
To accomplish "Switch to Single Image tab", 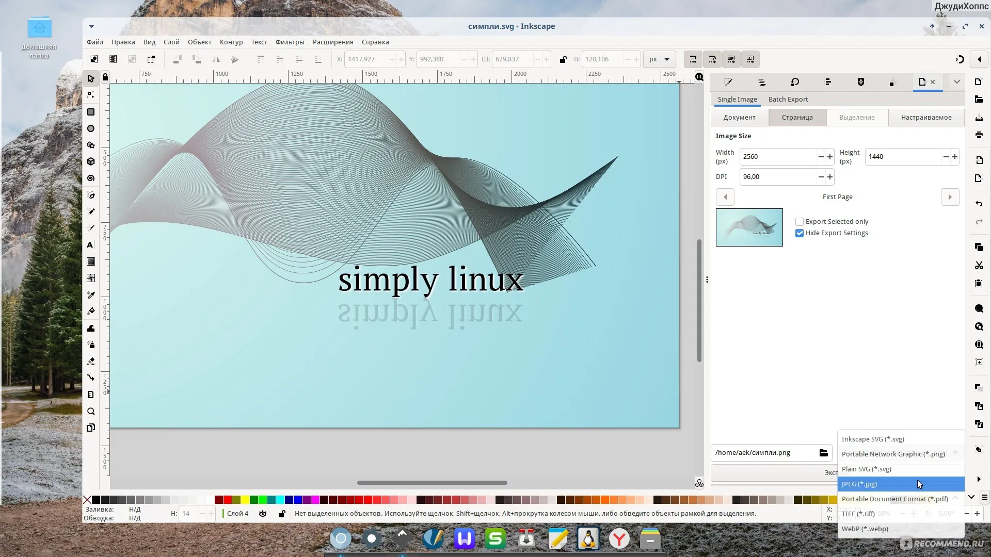I will 737,100.
